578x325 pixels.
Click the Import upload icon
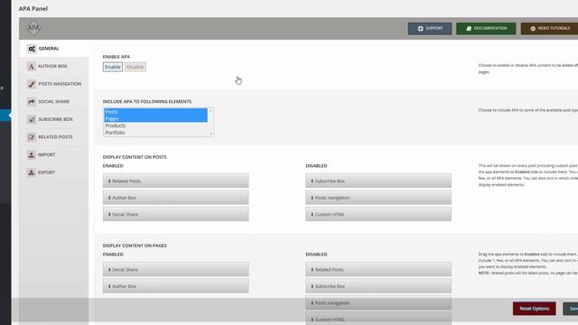tap(32, 154)
